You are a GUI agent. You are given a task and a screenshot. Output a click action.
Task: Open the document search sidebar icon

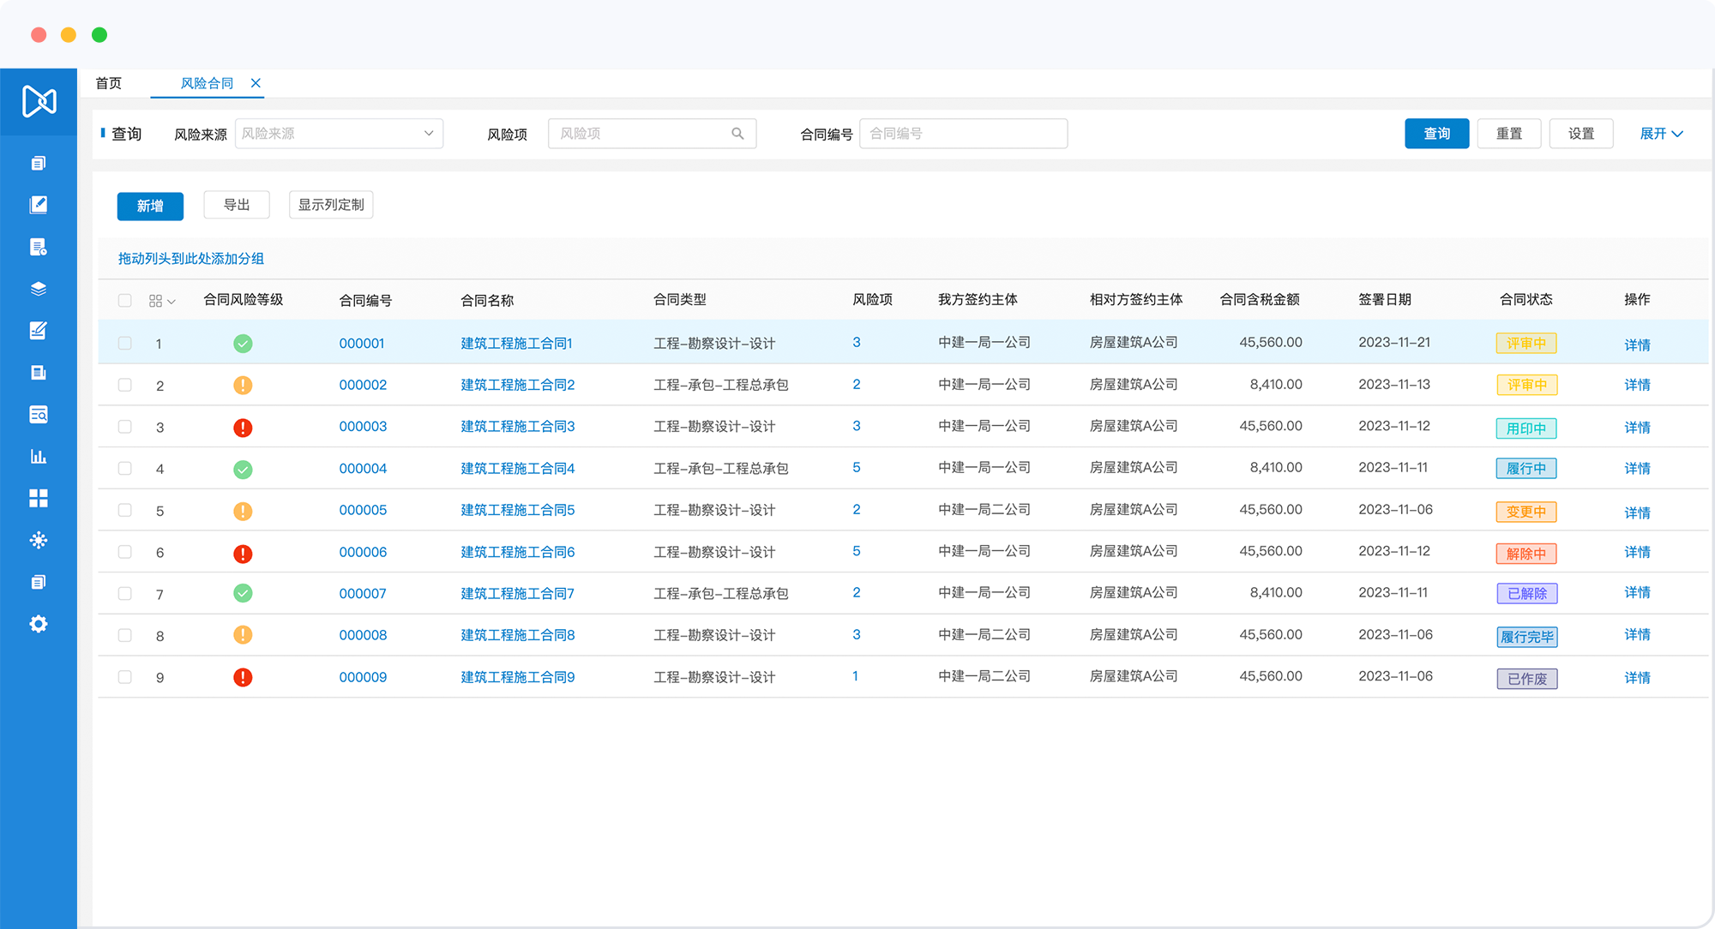pos(39,415)
